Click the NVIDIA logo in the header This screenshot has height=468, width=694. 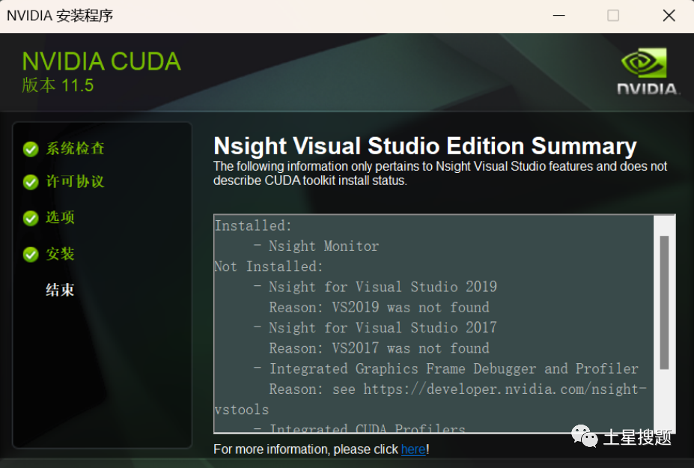[x=647, y=71]
